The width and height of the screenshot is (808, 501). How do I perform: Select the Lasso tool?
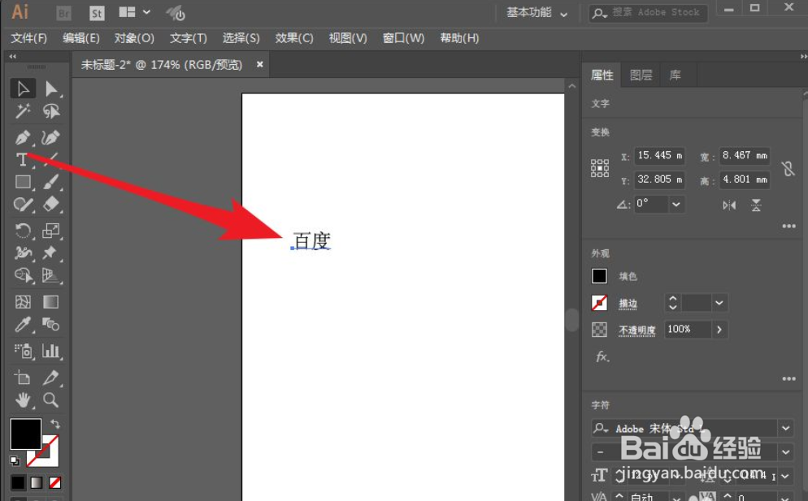[x=50, y=110]
